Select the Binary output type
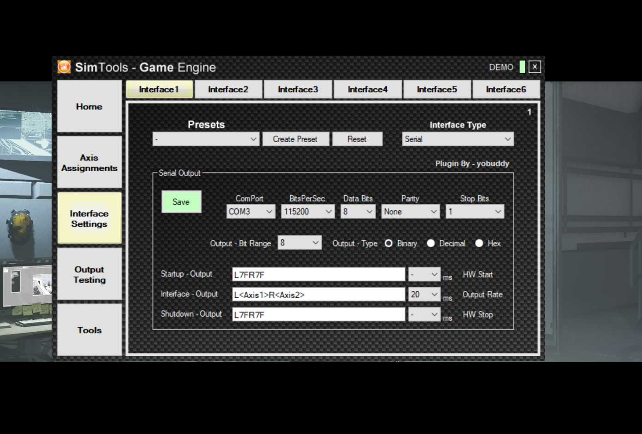The height and width of the screenshot is (434, 642). coord(389,243)
